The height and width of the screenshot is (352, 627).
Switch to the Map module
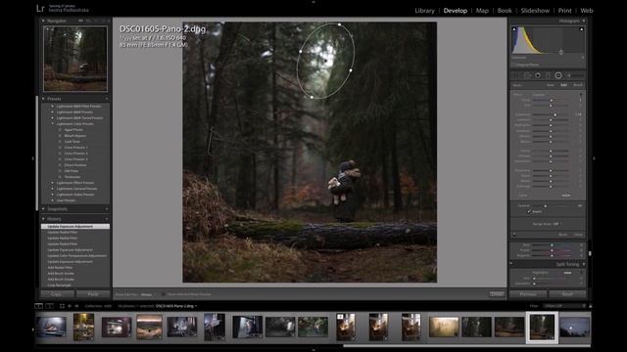pyautogui.click(x=482, y=11)
